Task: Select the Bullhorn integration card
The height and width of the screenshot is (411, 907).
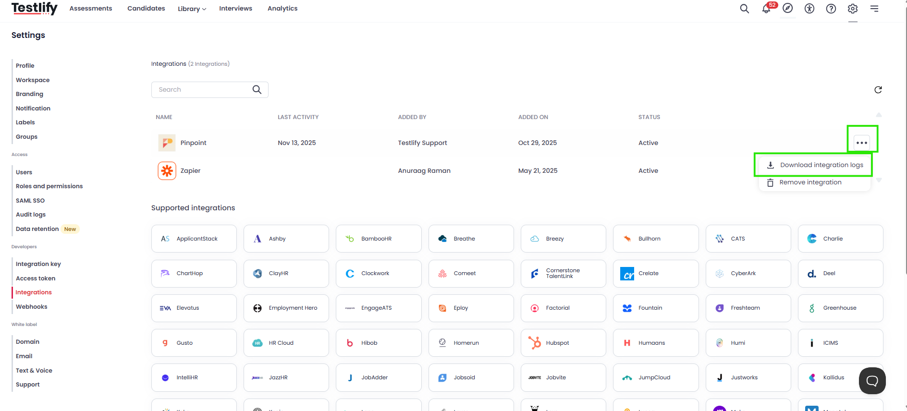Action: point(656,239)
